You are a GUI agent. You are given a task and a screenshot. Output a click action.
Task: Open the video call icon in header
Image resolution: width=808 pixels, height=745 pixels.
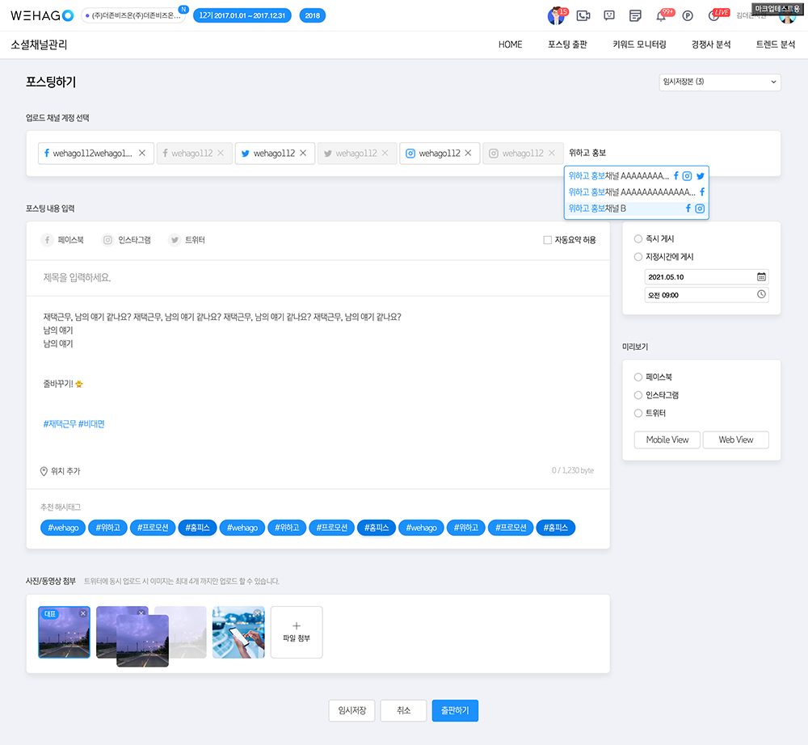(x=583, y=15)
